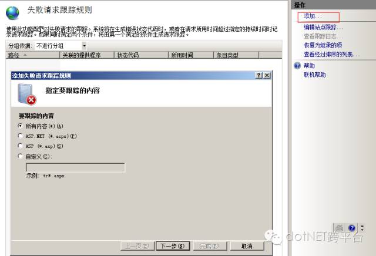Viewport: 376px width, 256px height.
Task: Click the 取消 cancel button
Action: [x=247, y=246]
